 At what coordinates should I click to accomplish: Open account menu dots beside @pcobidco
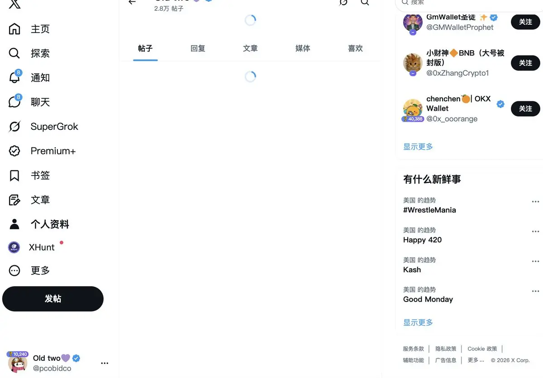pos(105,363)
